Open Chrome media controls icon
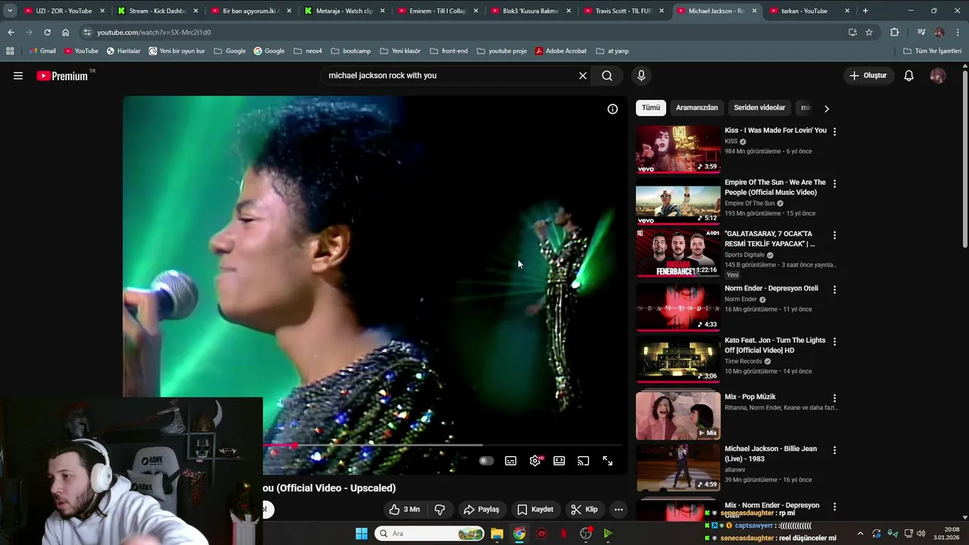 click(x=921, y=33)
